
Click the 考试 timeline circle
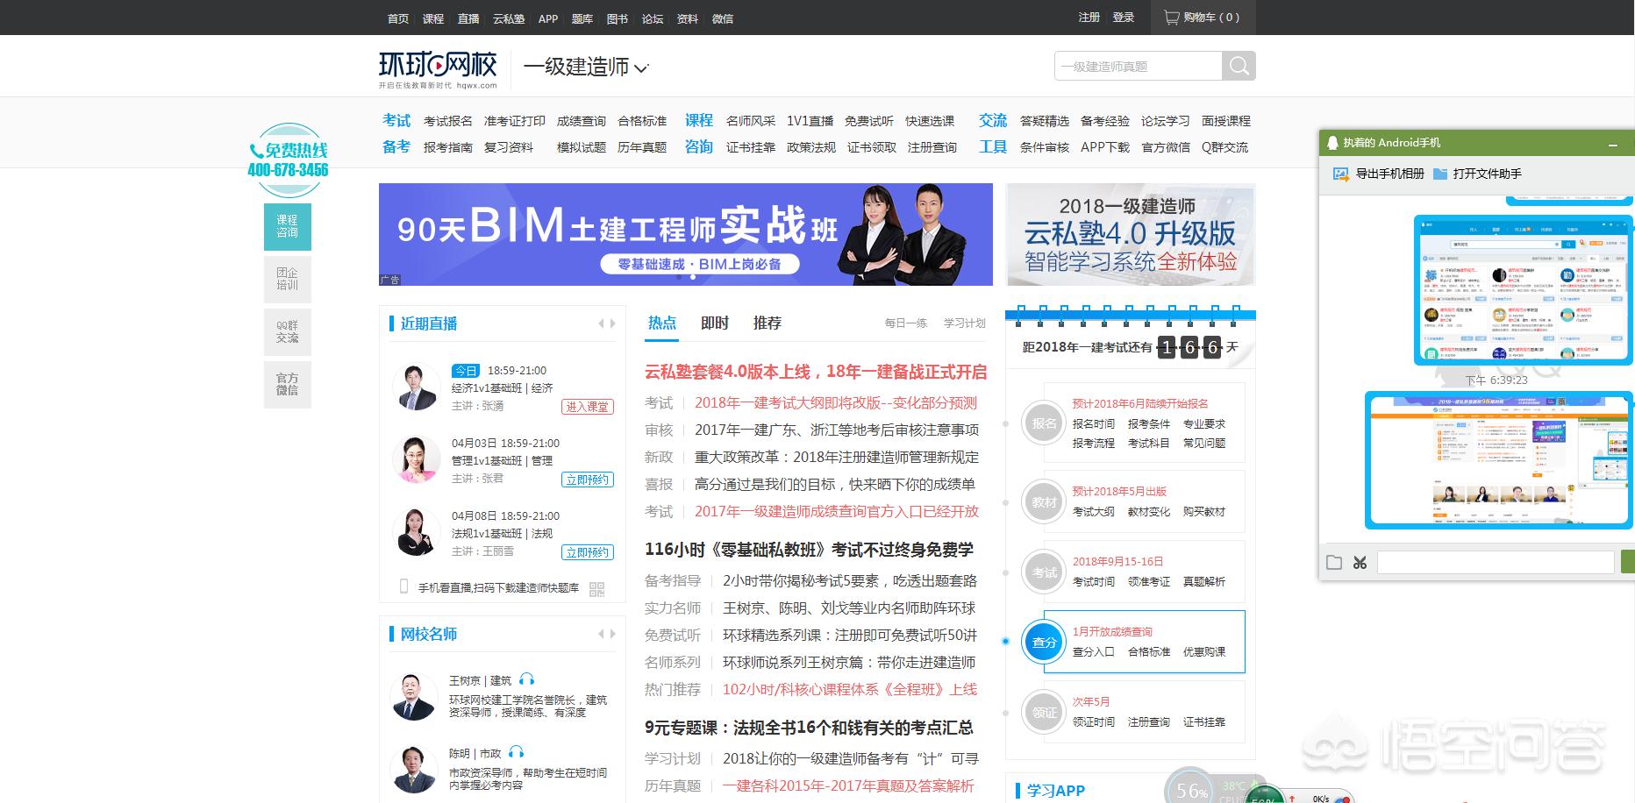coord(1044,572)
